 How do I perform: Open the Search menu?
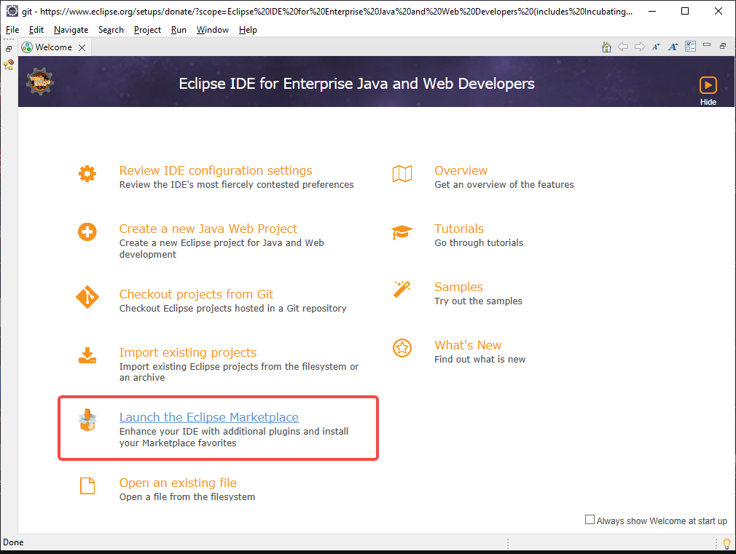point(111,30)
